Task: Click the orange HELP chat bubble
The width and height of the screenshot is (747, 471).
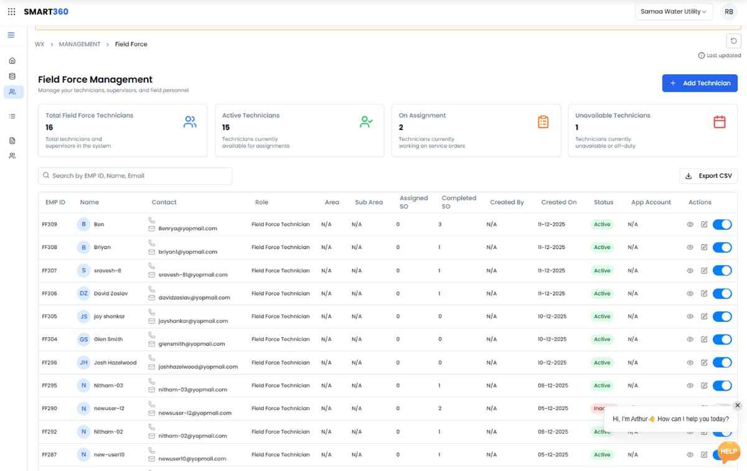Action: tap(728, 452)
